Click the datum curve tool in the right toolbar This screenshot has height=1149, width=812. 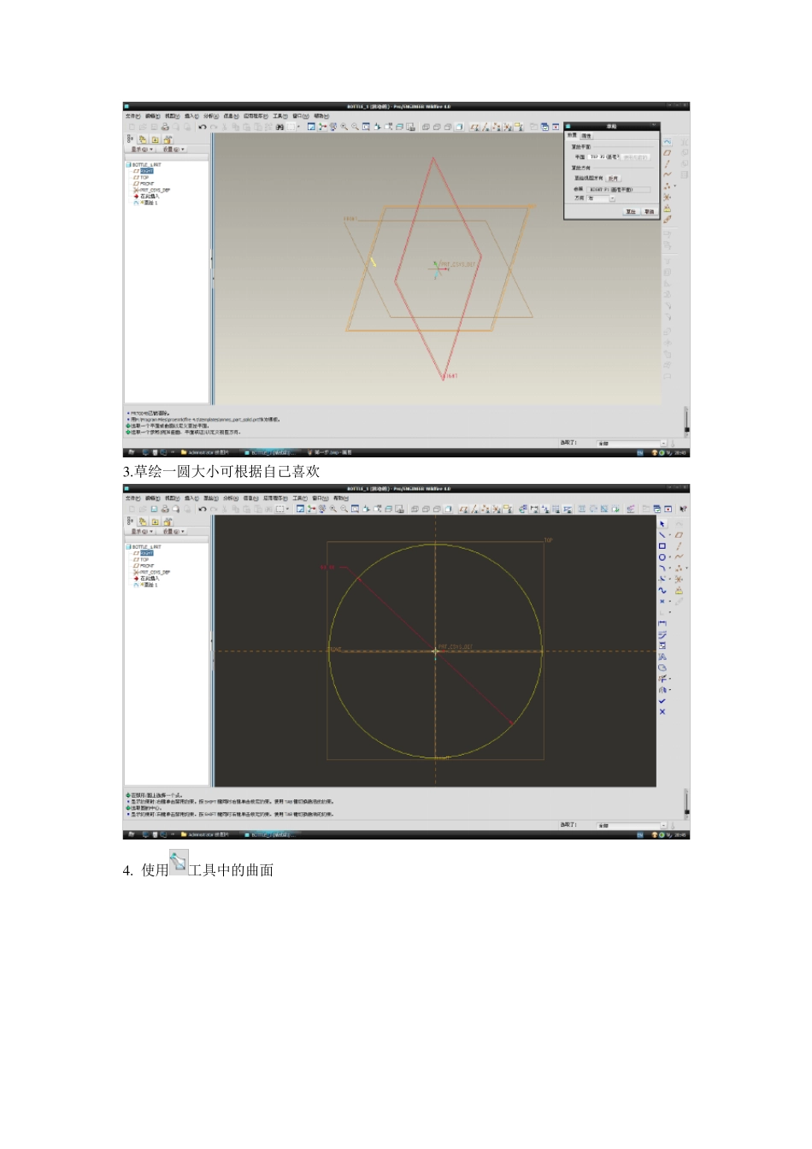tap(668, 174)
